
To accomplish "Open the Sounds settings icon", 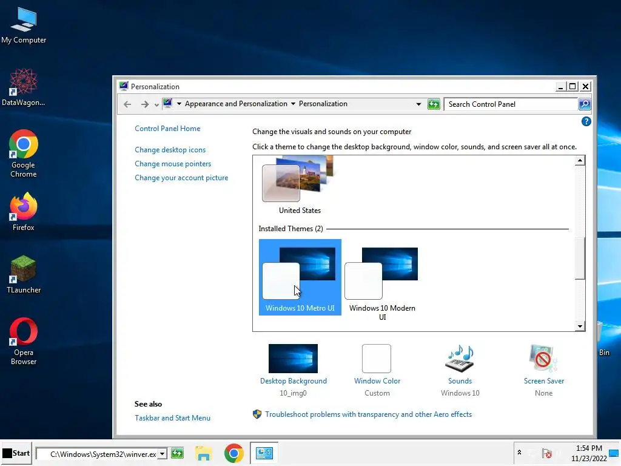I will (460, 358).
